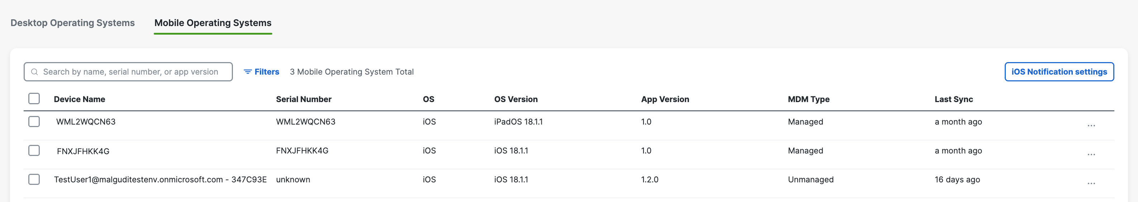Check the WML2WQCN63 device checkbox
Viewport: 1138px width, 202px height.
coord(34,121)
